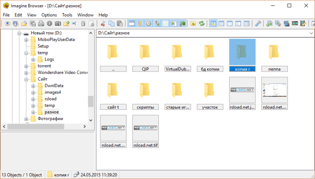Click the film strip animation icon
This screenshot has width=315, height=179.
point(295,24)
